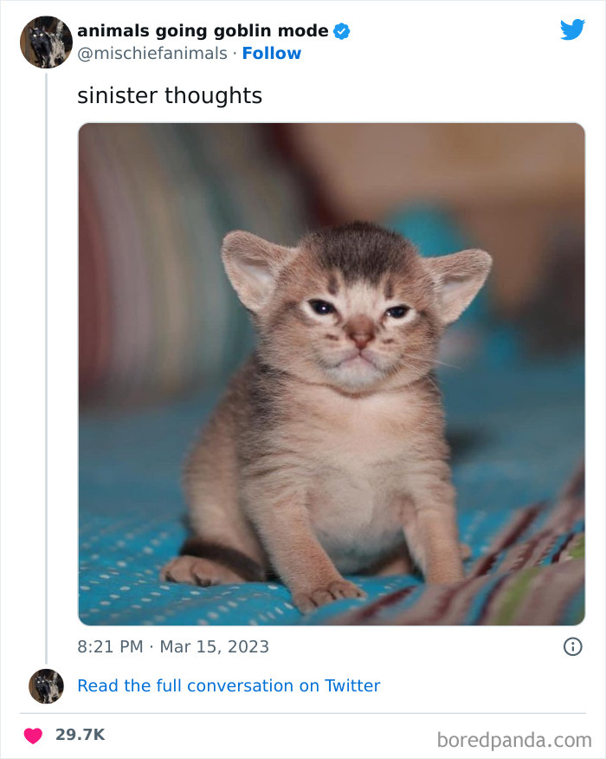Open the kitten photo in the tweet
The height and width of the screenshot is (759, 606).
click(x=332, y=373)
